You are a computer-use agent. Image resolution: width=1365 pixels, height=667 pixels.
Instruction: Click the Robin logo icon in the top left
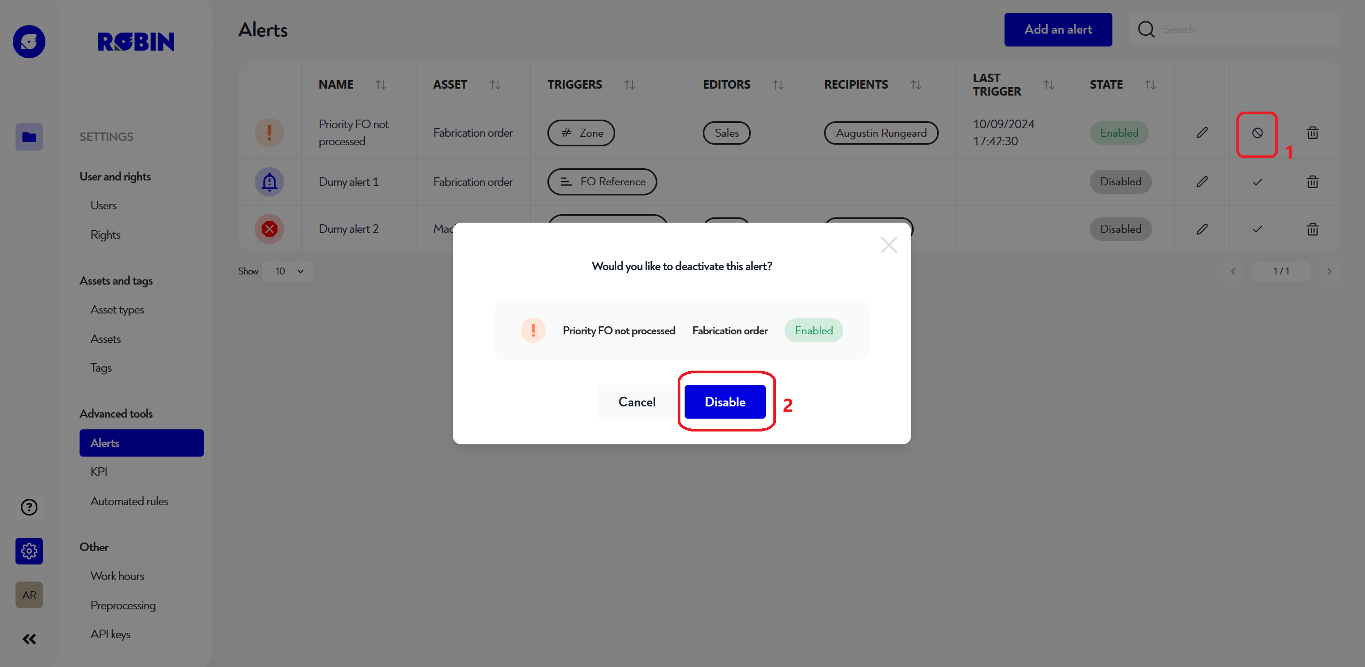point(29,41)
